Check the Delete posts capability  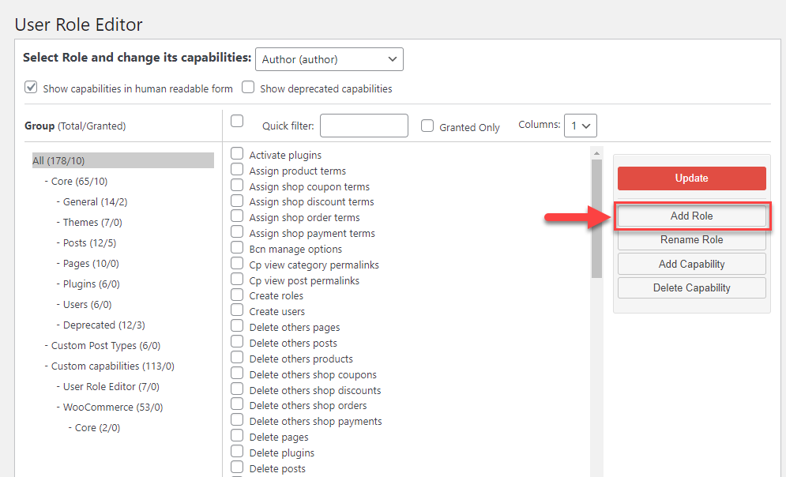237,467
